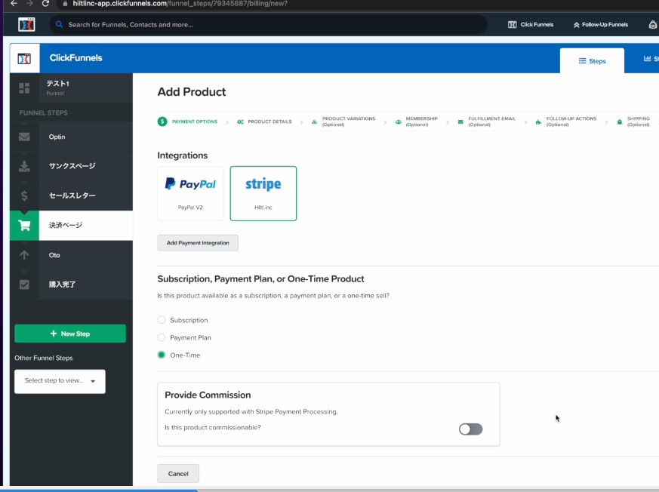
Task: Go to the Product Details wizard step
Action: tap(269, 121)
